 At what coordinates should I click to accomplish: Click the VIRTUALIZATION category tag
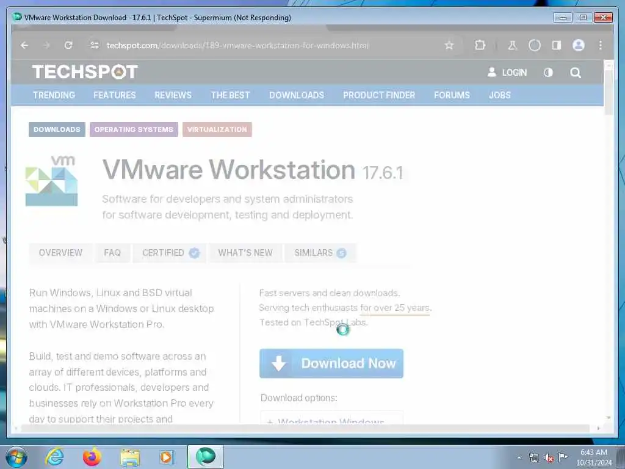[217, 129]
